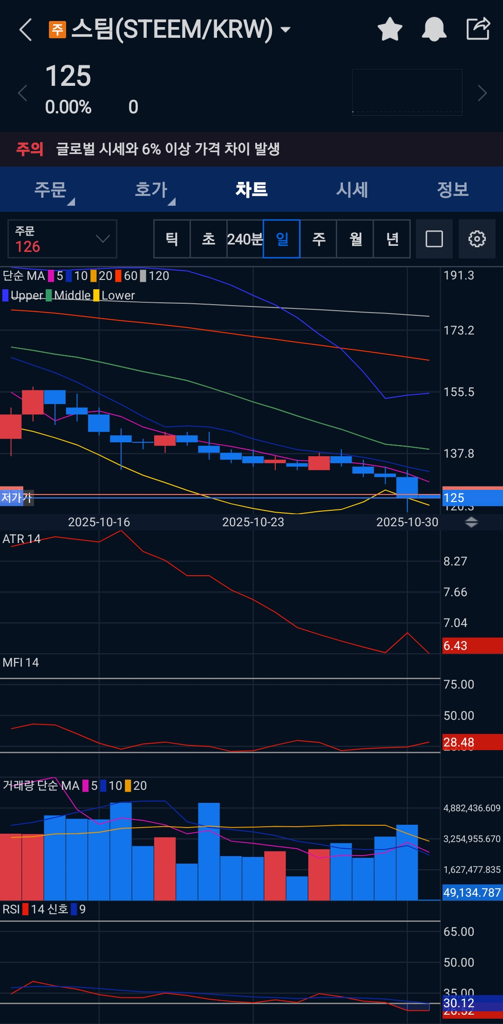Tap the MFI value 28.48 tag
Viewport: 503px width, 1024px height.
472,742
